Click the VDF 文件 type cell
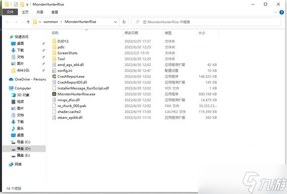Screen dimensions: 287x194 172,88
